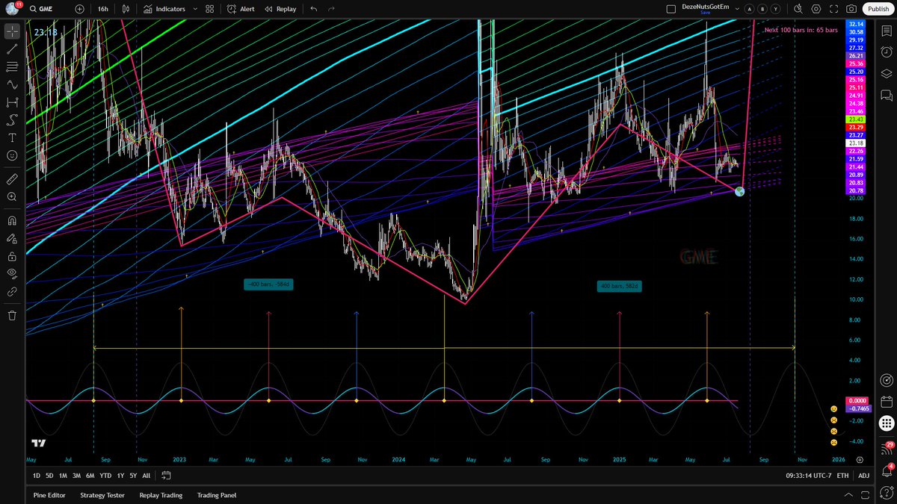
Task: Set date range to 1M
Action: point(63,476)
